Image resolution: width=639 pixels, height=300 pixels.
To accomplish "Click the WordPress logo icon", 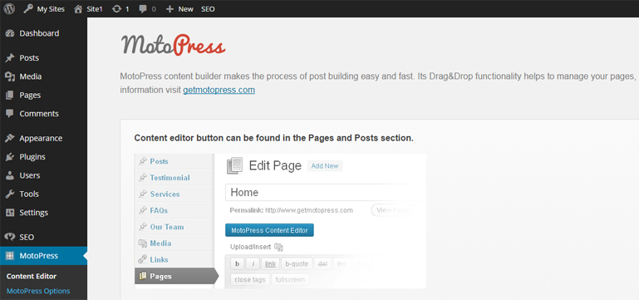I will tap(9, 8).
